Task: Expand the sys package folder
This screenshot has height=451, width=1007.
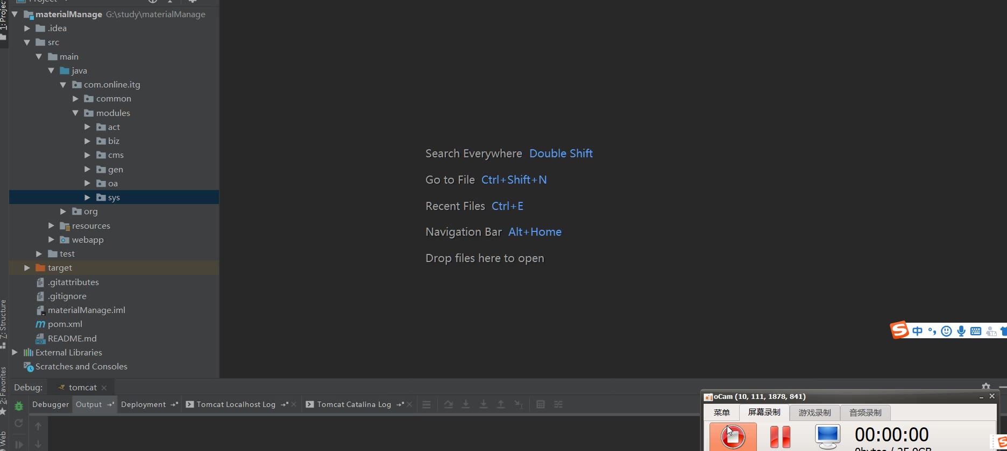Action: tap(87, 198)
